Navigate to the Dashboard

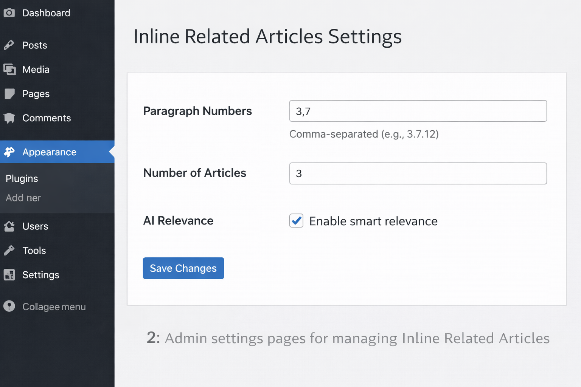click(46, 12)
